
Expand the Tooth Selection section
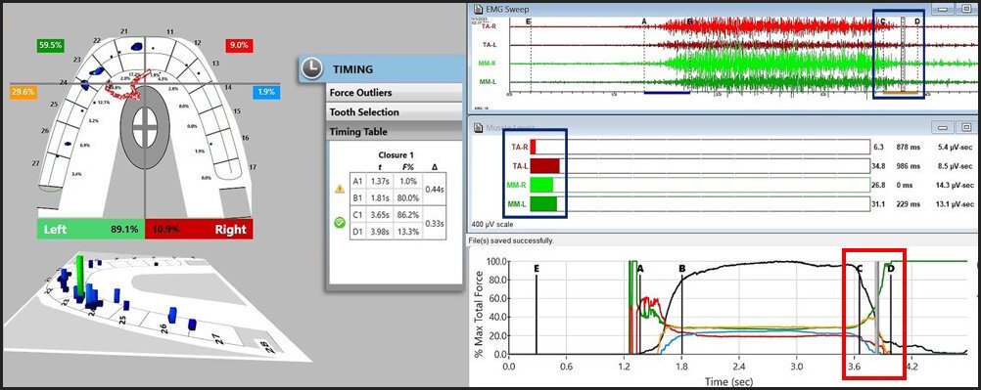point(395,112)
